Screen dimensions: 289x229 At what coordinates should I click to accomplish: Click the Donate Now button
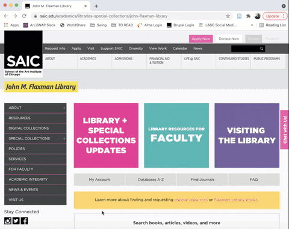point(229,38)
